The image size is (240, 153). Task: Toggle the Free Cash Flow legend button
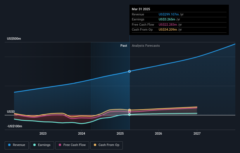click(72, 145)
